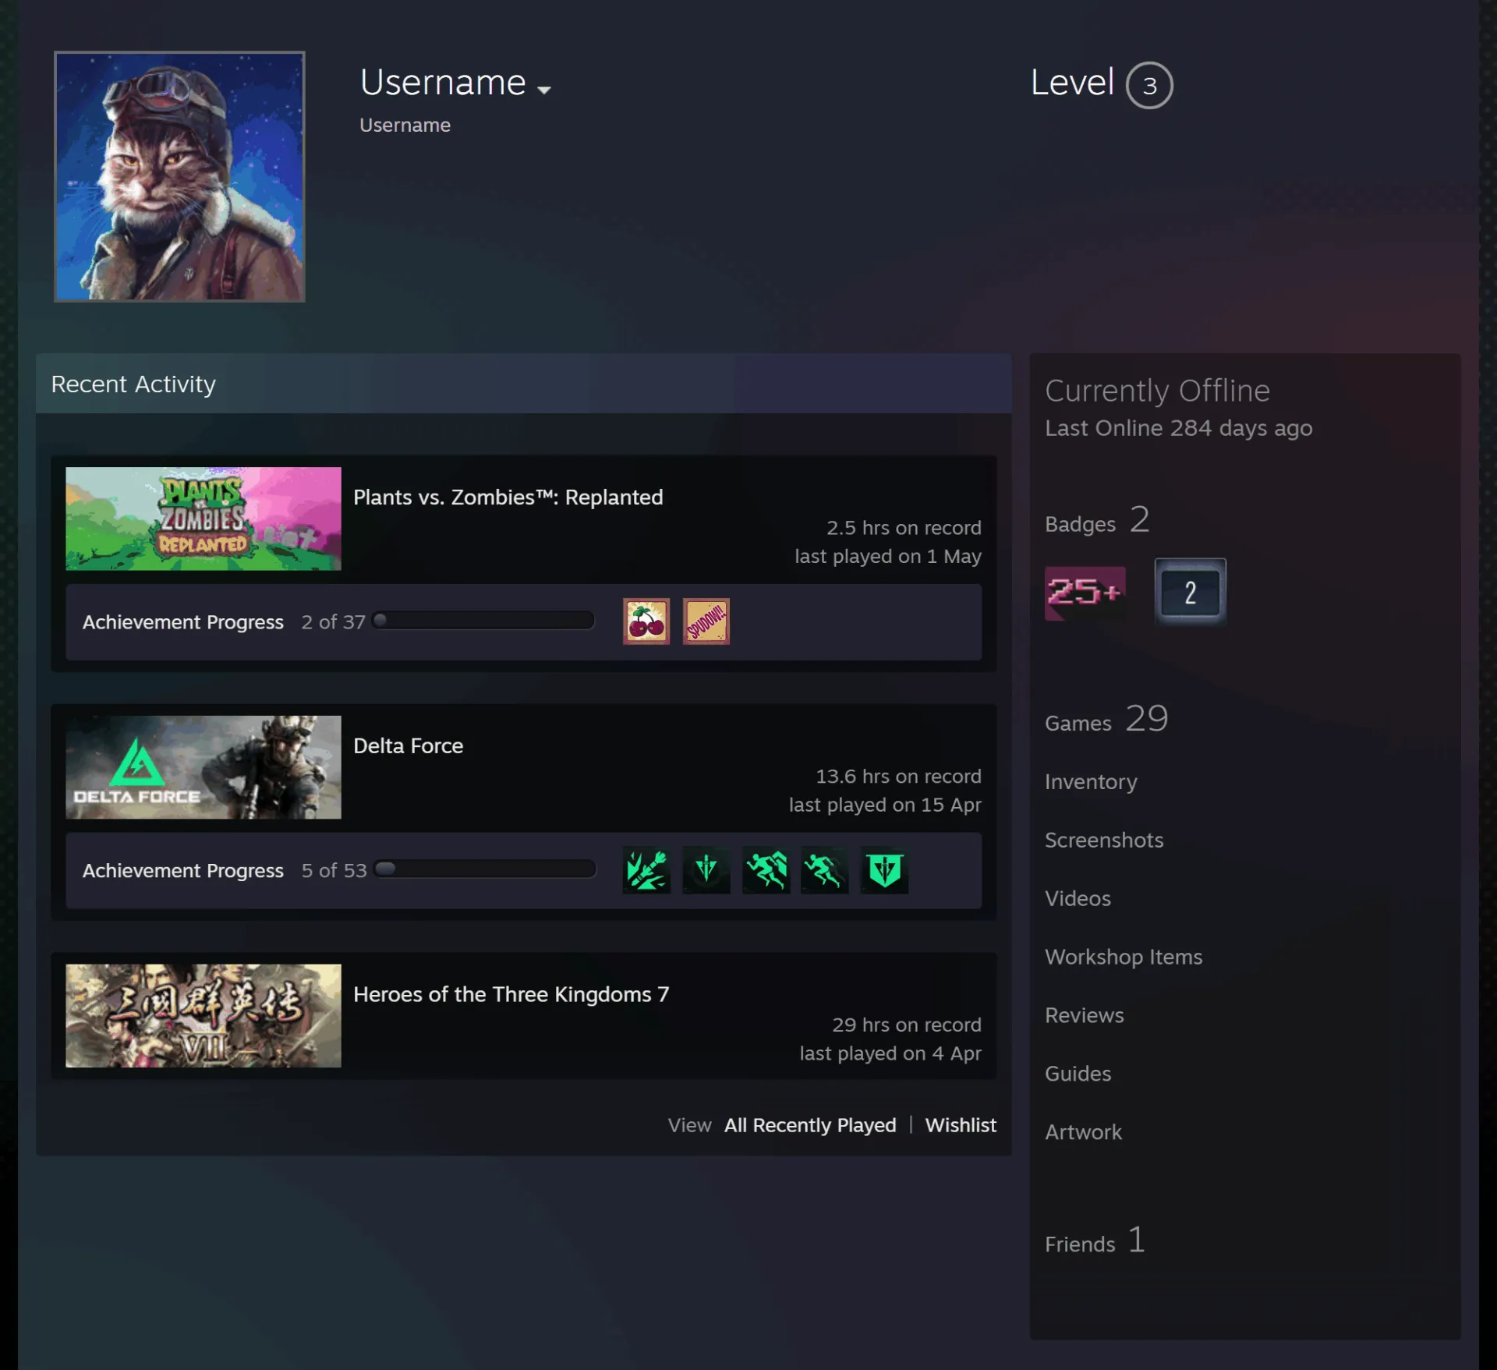The image size is (1497, 1370).
Task: Click the 2 of 37 achievement progress bar
Action: 483,621
